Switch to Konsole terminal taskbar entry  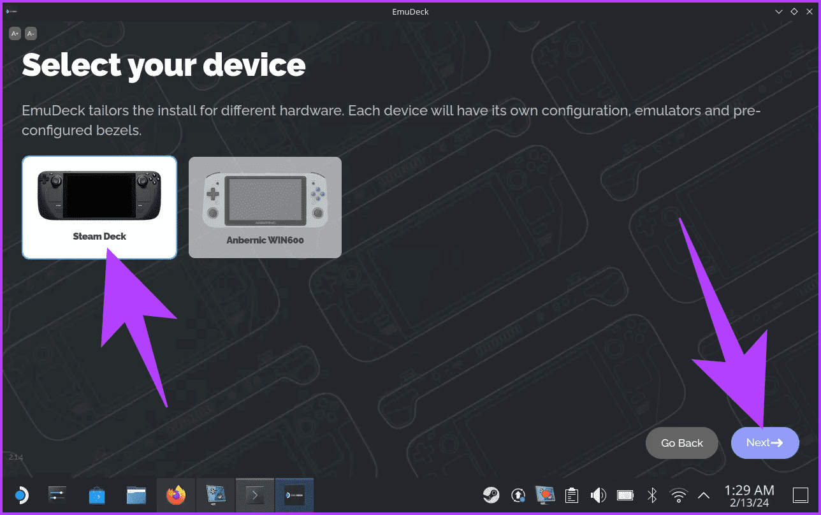tap(255, 495)
